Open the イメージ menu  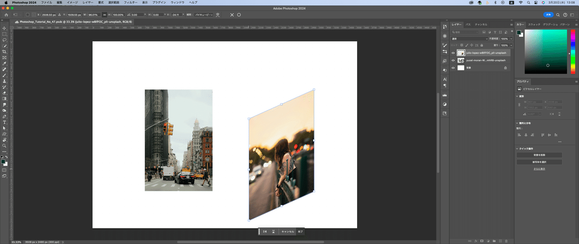point(72,2)
